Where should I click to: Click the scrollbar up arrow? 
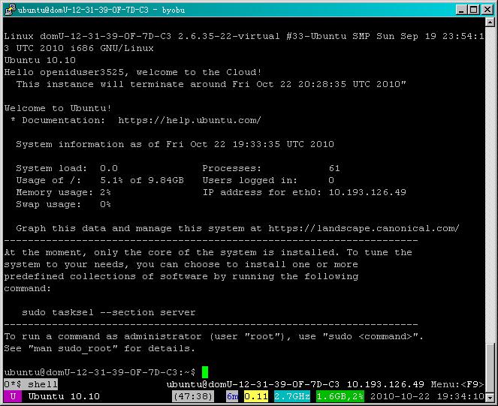click(x=490, y=23)
